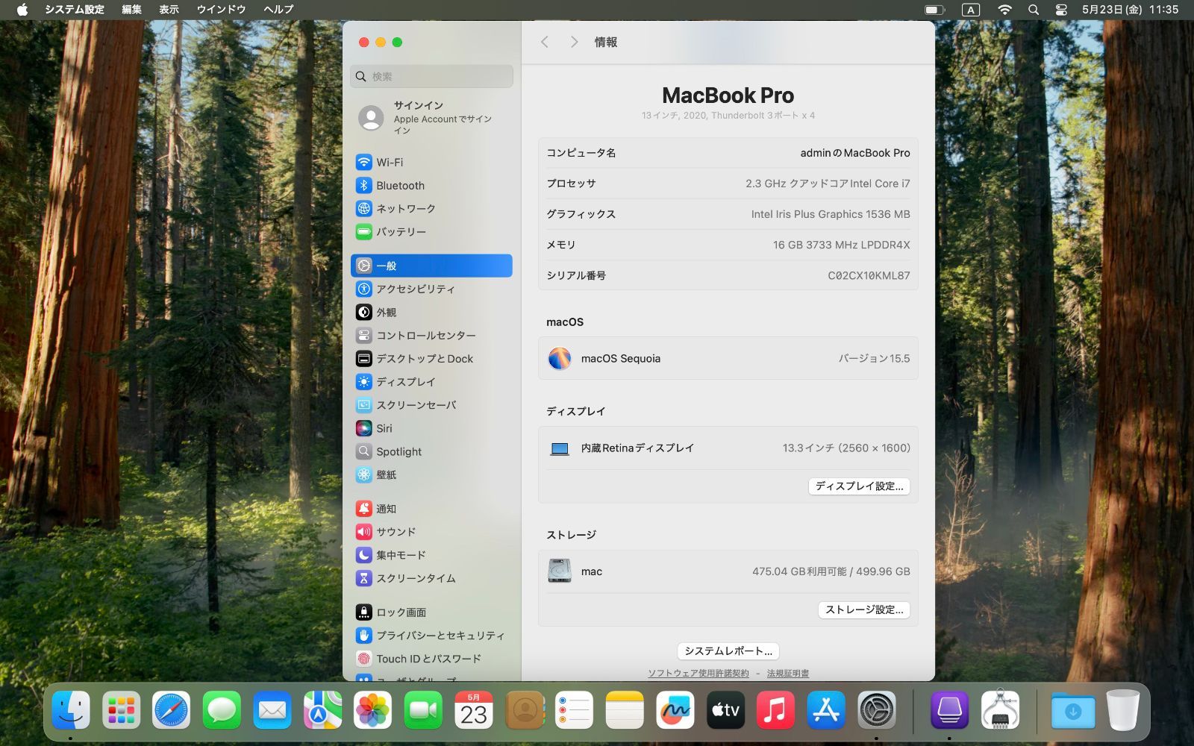This screenshot has width=1194, height=746.
Task: Open ウインドウ menu
Action: [x=221, y=10]
